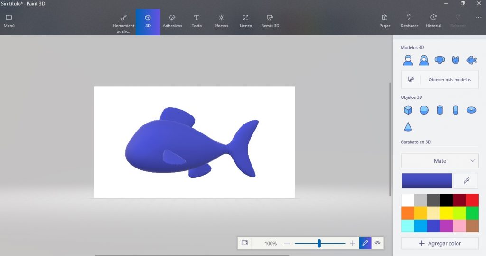
Task: Insert the man 3D model
Action: [x=408, y=60]
